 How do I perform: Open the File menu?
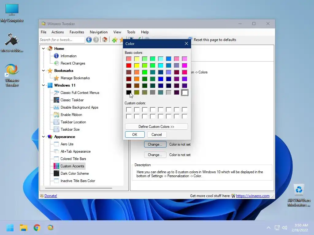click(44, 32)
